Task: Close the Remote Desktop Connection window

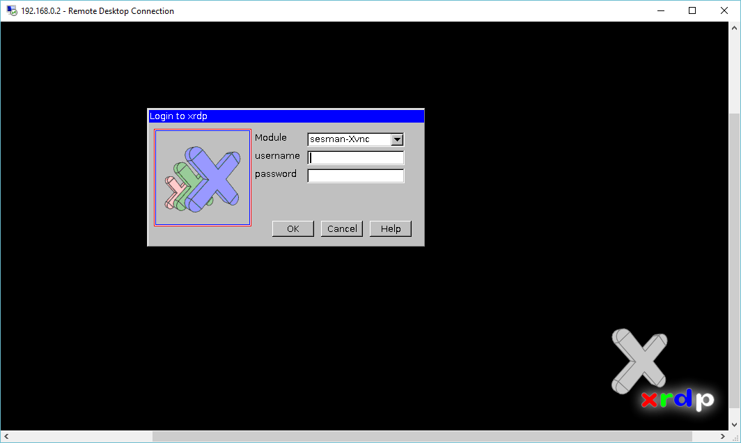Action: pyautogui.click(x=724, y=11)
